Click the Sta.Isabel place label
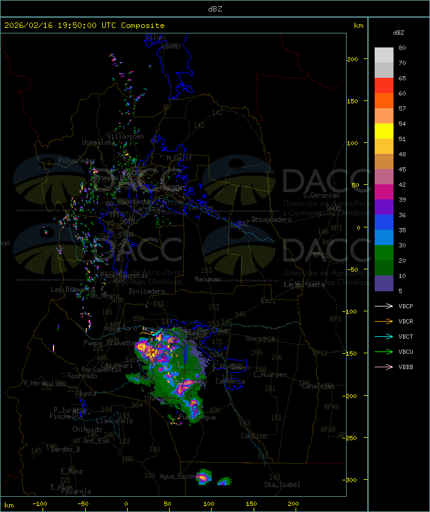 coord(282,485)
